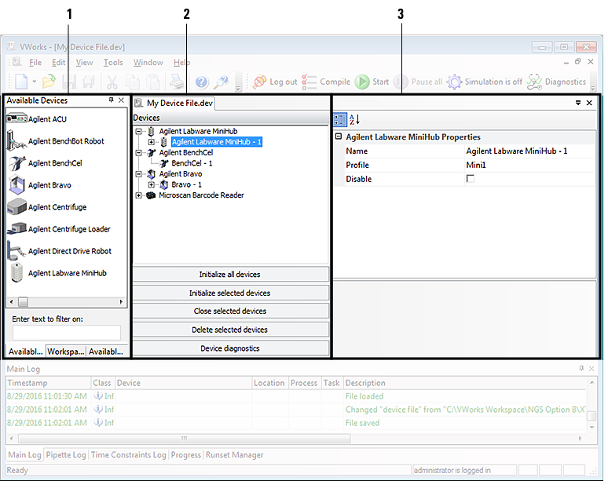Click Initialize all devices button
Image resolution: width=608 pixels, height=488 pixels.
(230, 275)
